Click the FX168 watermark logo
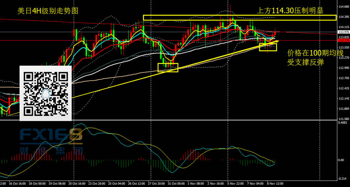Image resolution: width=350 pixels, height=187 pixels. pyautogui.click(x=51, y=135)
